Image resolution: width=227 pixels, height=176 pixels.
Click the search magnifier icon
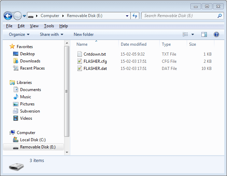(219, 16)
